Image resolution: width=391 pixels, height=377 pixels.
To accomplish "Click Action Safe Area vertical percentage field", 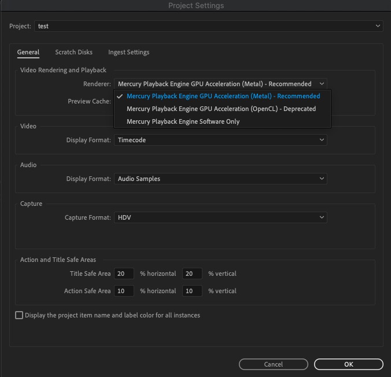I will click(x=192, y=291).
